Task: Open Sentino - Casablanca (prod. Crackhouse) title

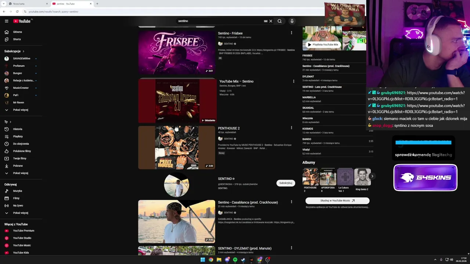Action: pos(248,202)
